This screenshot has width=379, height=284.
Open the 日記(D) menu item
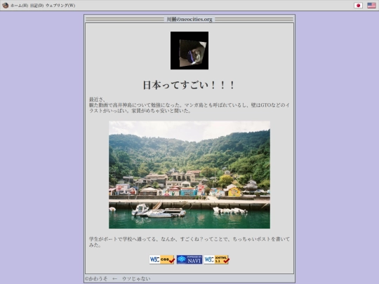(37, 6)
